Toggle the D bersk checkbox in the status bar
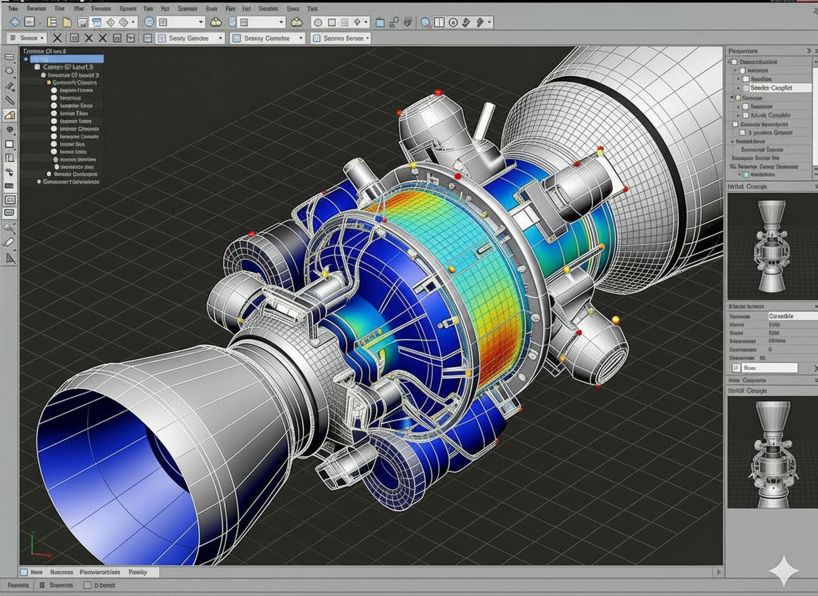 tap(87, 585)
